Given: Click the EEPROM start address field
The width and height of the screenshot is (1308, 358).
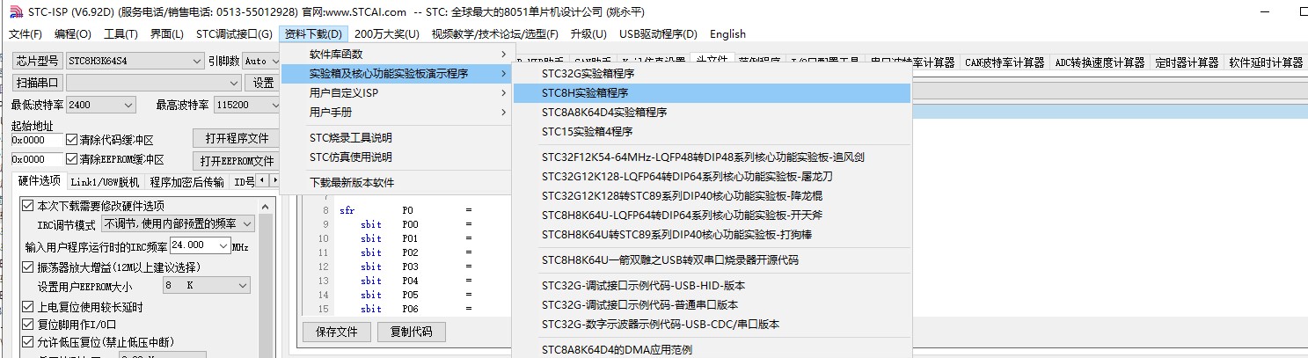Looking at the screenshot, I should click(37, 160).
